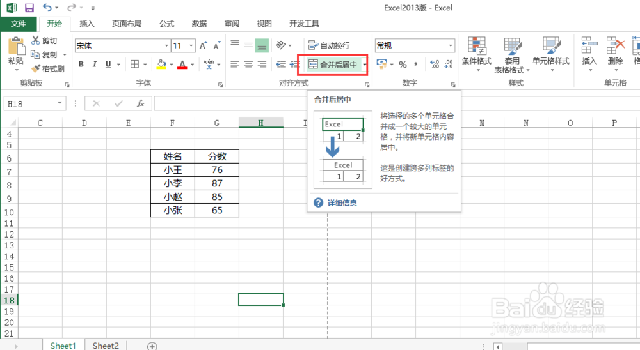The height and width of the screenshot is (350, 640).
Task: Decrease indent
Action: tap(281, 64)
